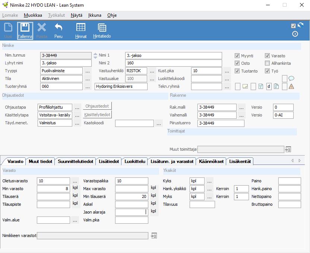Toggle the Tuotanto checkbox
This screenshot has width=310, height=253.
237,71
